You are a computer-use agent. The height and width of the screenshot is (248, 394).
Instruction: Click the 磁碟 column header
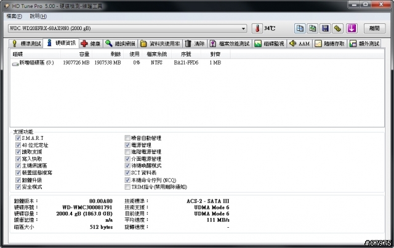point(35,54)
